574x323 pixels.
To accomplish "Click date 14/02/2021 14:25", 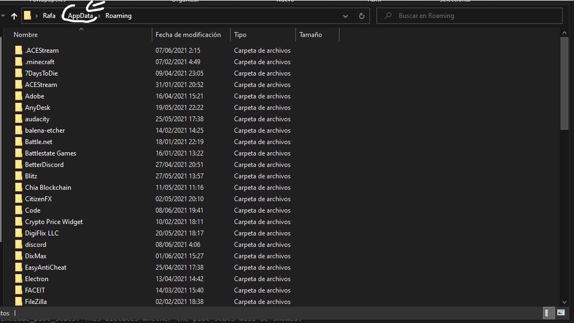I will 180,130.
